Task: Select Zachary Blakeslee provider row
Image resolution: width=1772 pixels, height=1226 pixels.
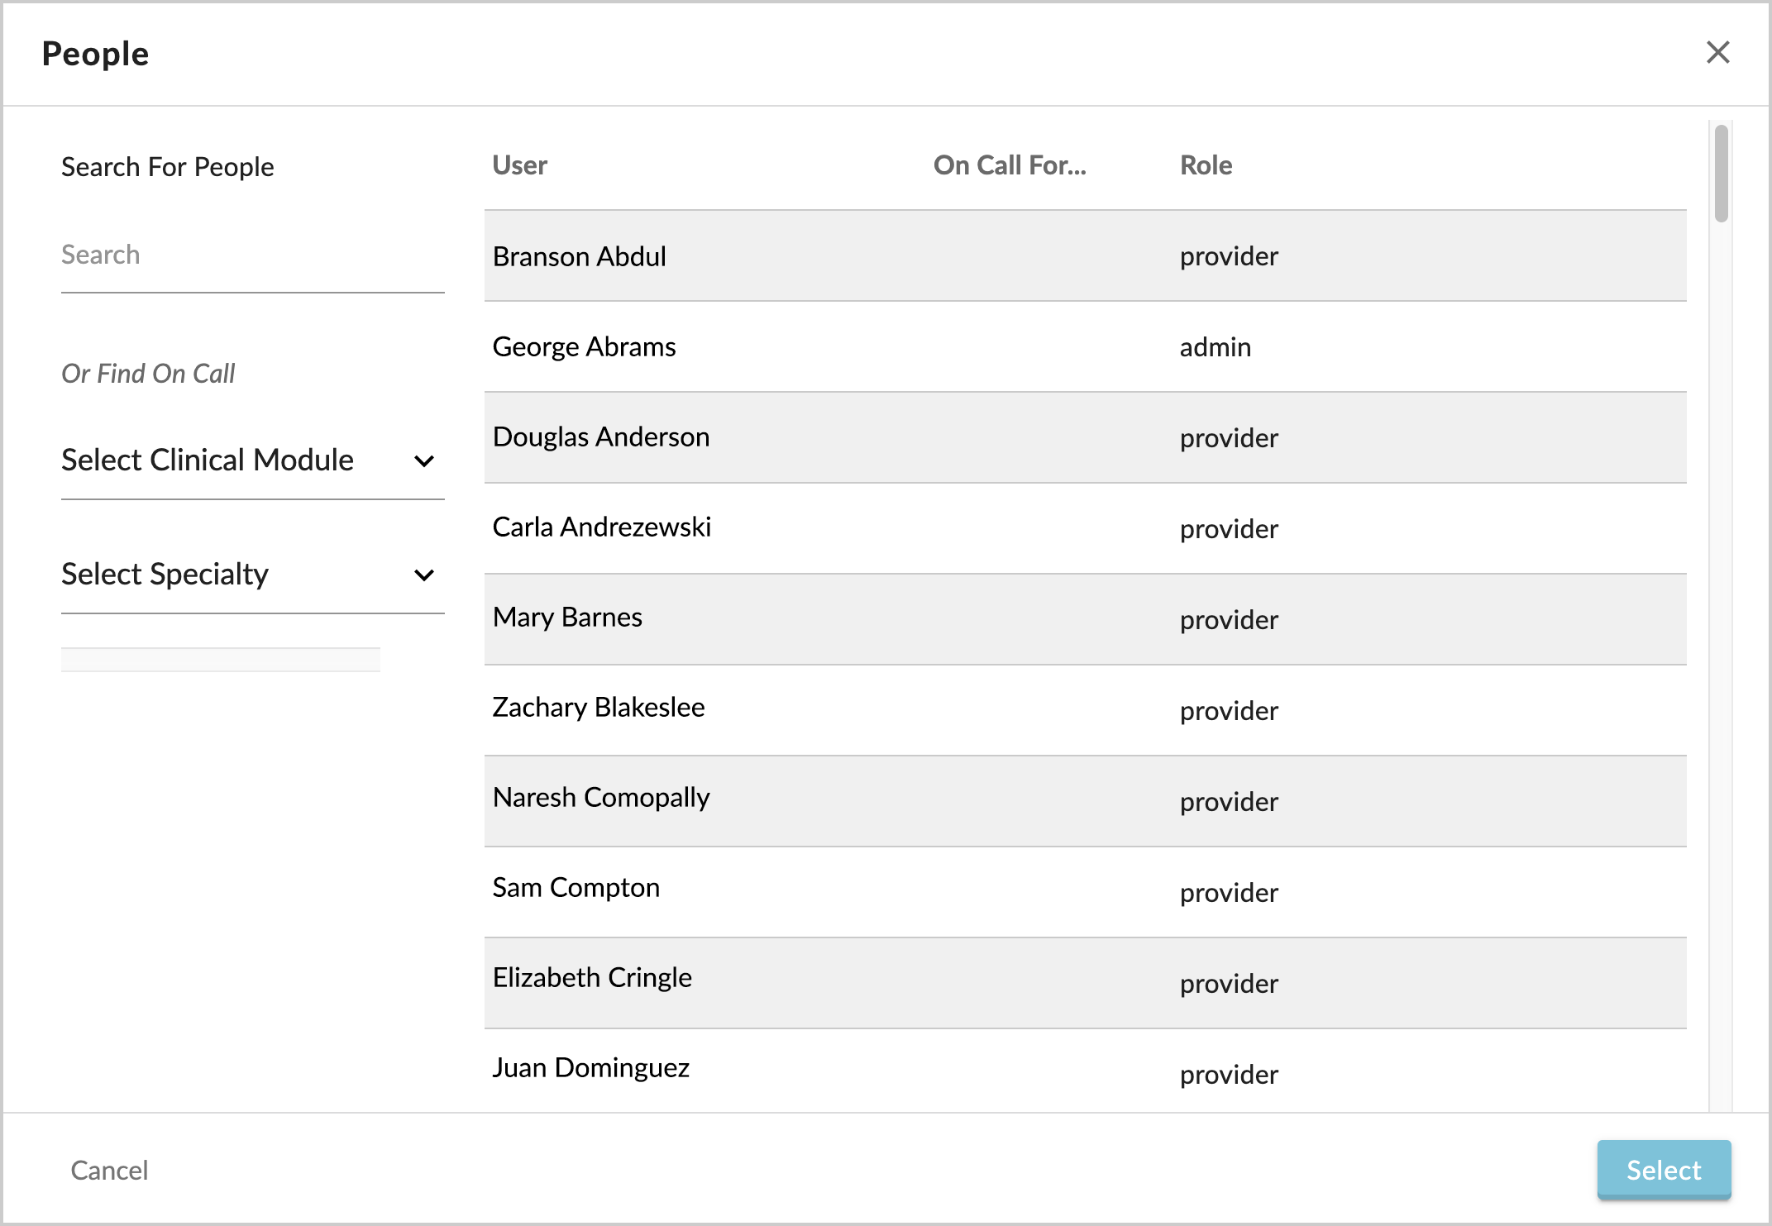Action: coord(1085,711)
